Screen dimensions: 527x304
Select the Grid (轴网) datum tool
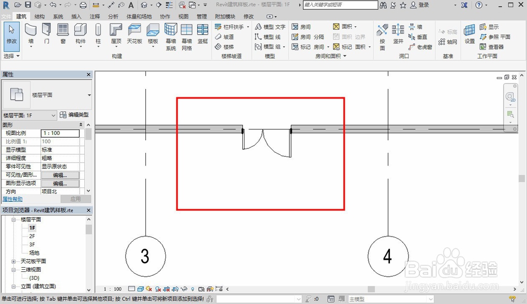point(447,42)
